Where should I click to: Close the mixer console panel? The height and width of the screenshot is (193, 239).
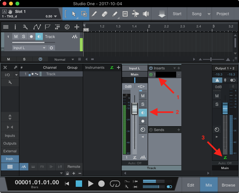[5, 67]
